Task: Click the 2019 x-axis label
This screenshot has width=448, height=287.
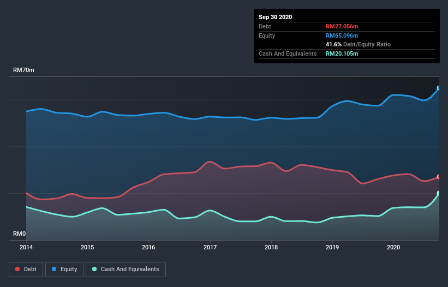Action: [x=332, y=247]
